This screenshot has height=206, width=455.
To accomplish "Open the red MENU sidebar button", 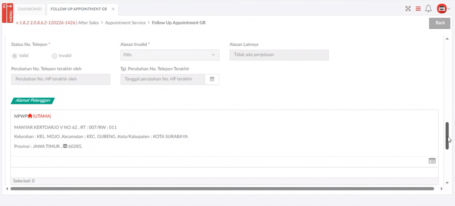I will click(8, 12).
